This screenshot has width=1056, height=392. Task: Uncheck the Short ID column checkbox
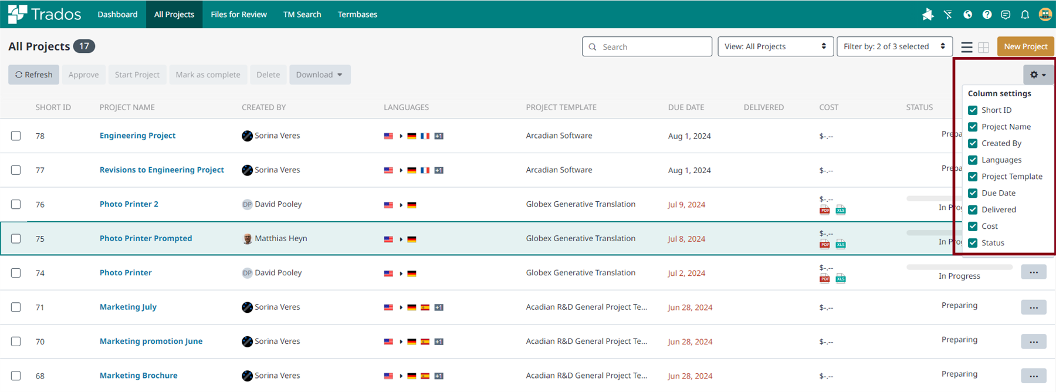point(973,110)
